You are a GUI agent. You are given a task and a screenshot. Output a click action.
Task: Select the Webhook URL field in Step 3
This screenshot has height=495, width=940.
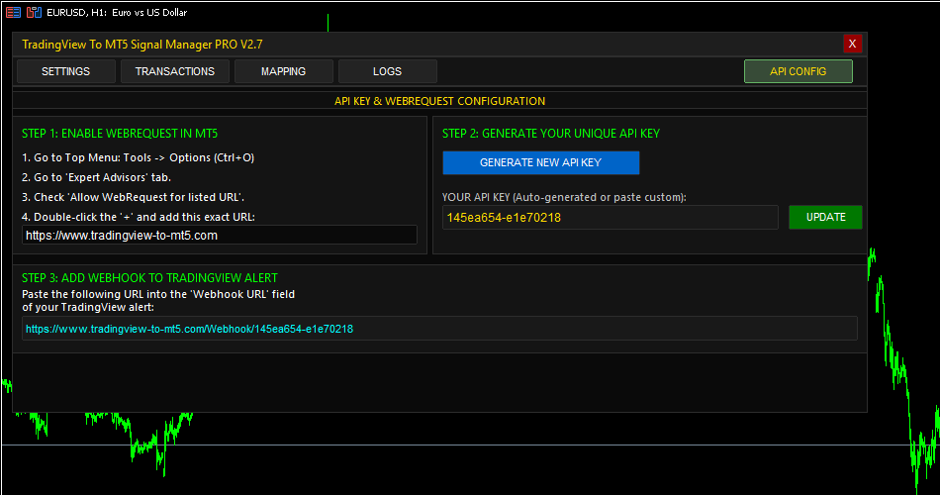click(x=439, y=329)
